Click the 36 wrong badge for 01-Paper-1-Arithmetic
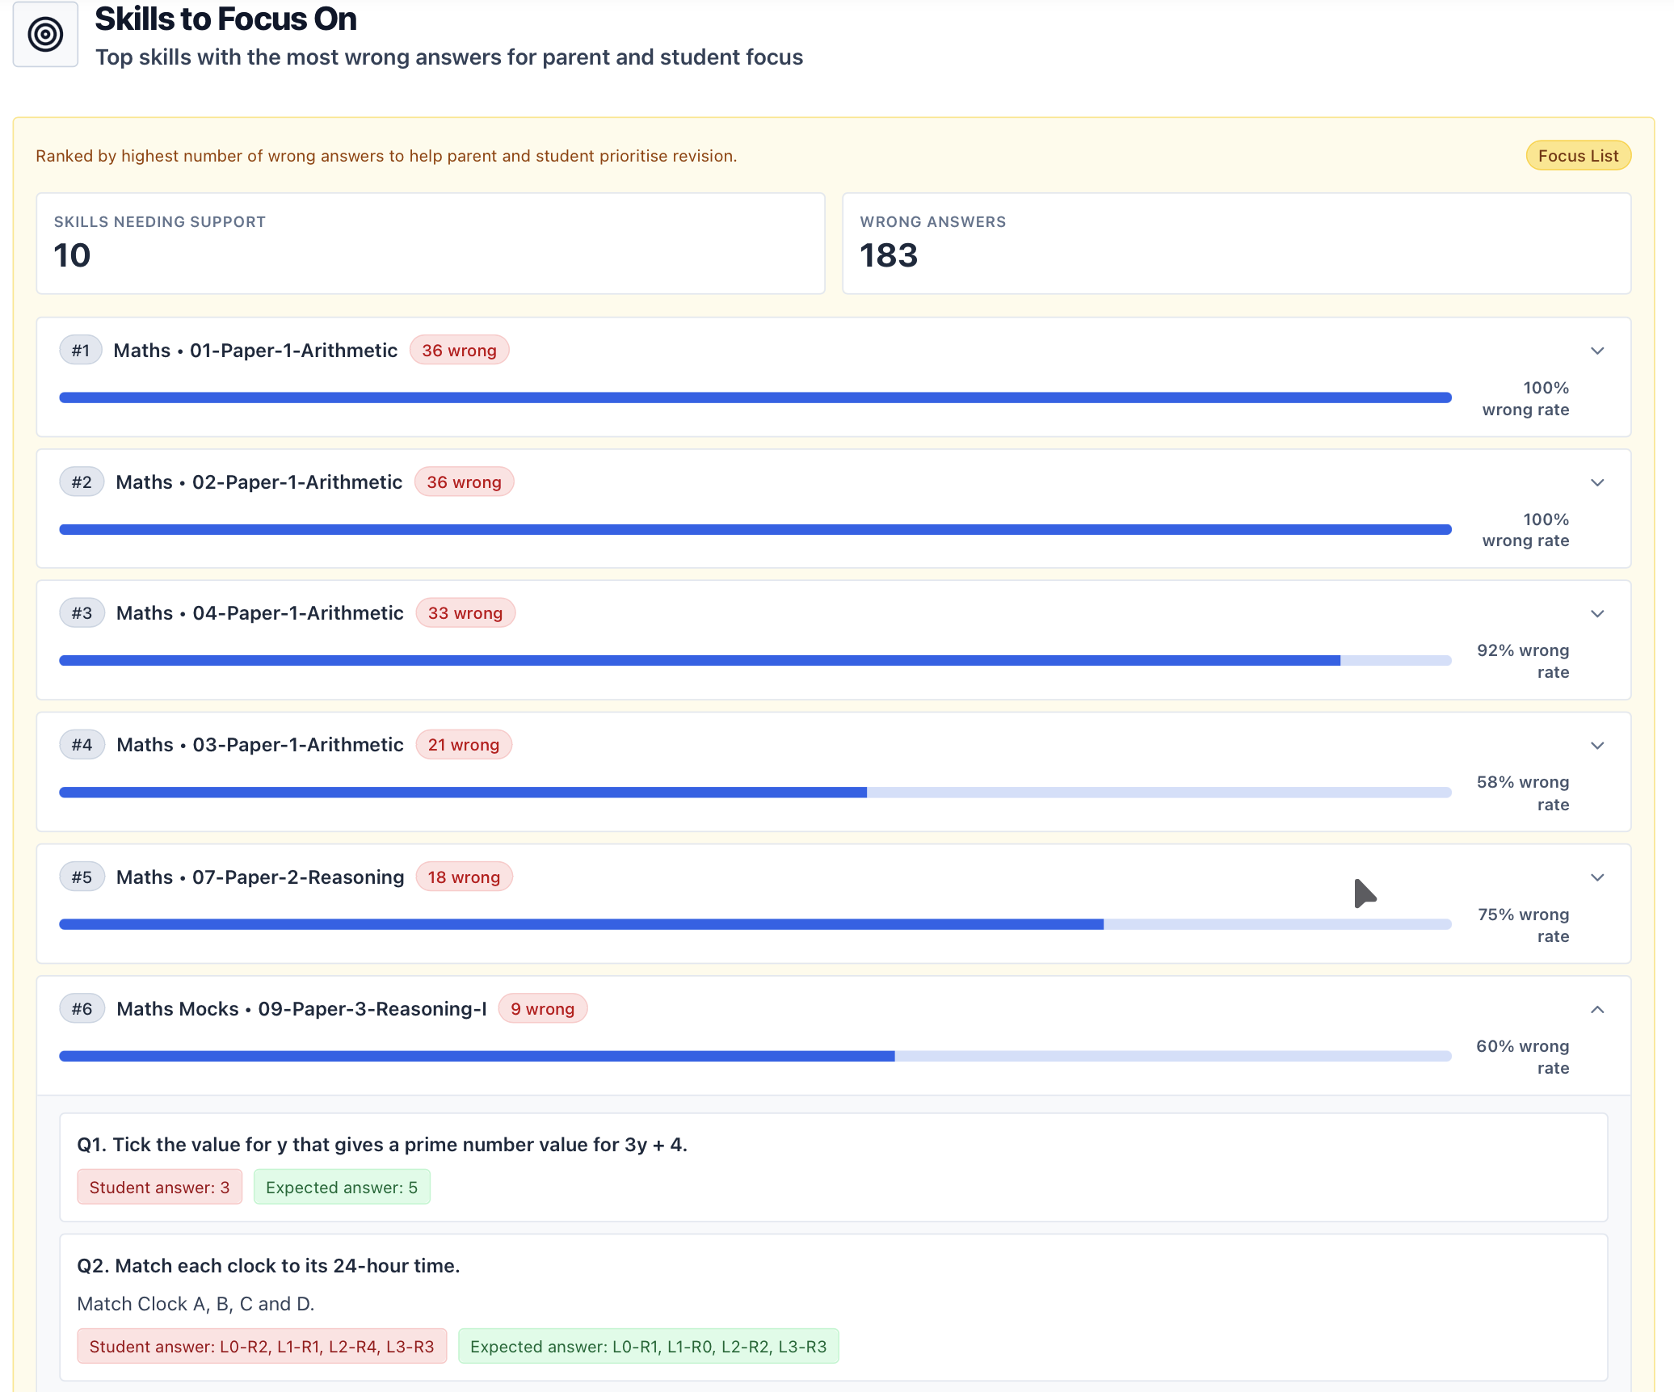The width and height of the screenshot is (1674, 1392). pyautogui.click(x=459, y=351)
